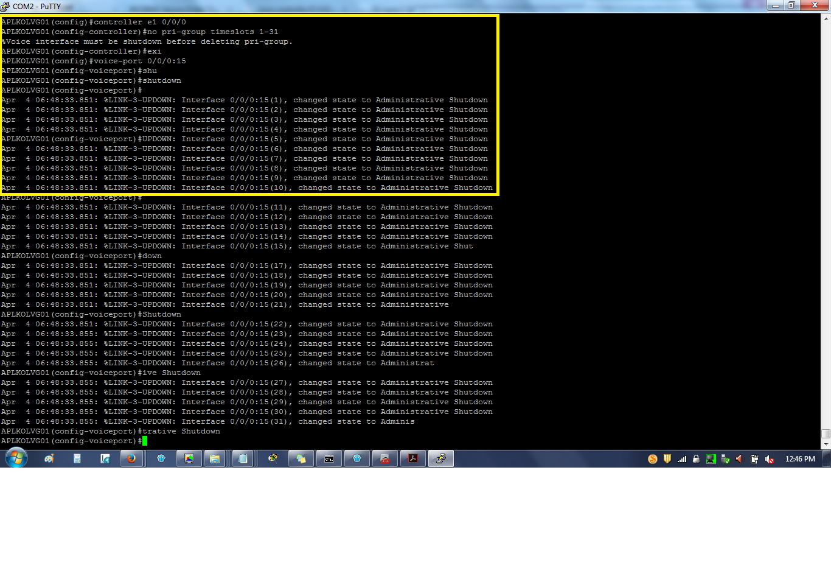Viewport: 831px width, 579px height.
Task: Click the padlock icon in system tray
Action: coord(696,459)
